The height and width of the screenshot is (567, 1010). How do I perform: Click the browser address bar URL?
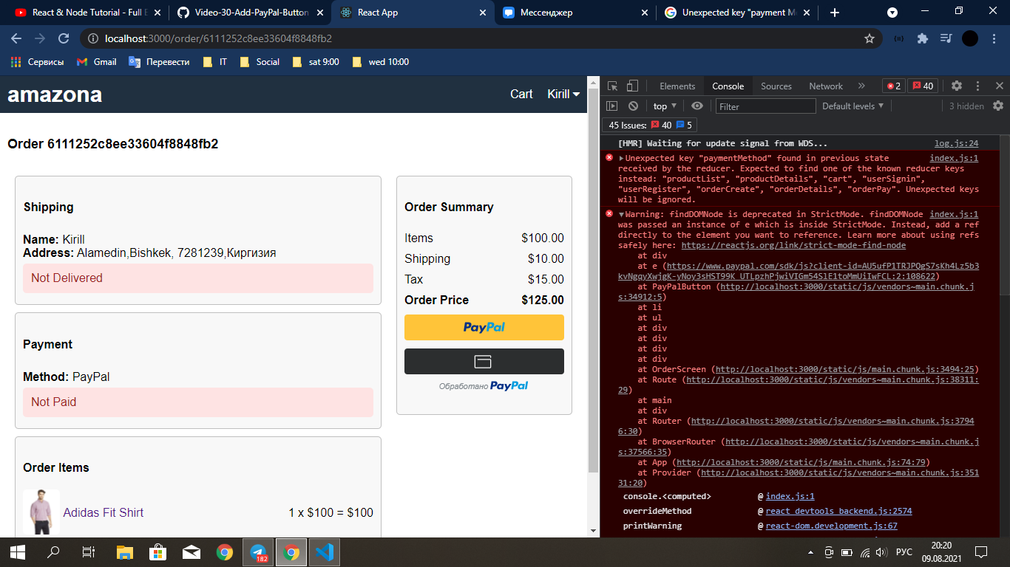click(219, 38)
